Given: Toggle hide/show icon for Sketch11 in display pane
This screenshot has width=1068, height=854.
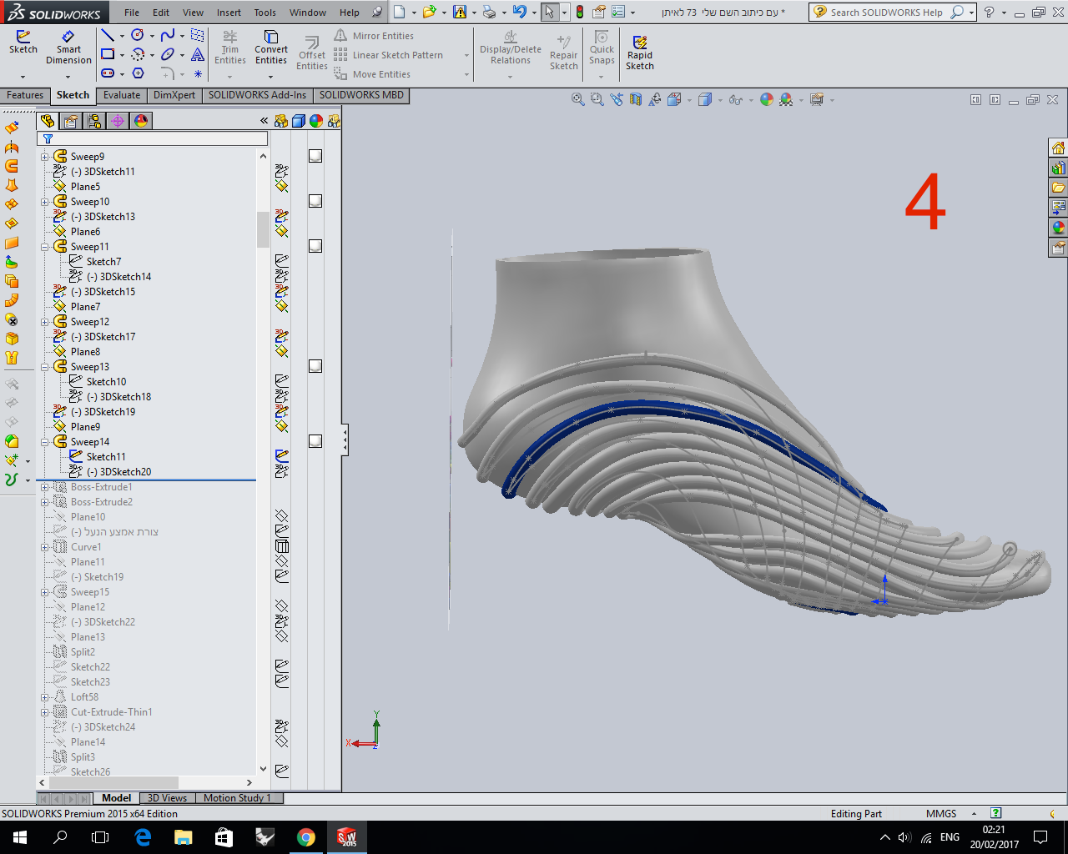Looking at the screenshot, I should coord(282,456).
